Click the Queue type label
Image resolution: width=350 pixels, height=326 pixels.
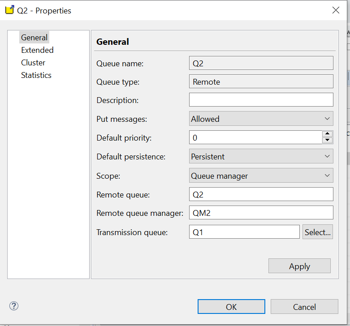click(x=118, y=82)
